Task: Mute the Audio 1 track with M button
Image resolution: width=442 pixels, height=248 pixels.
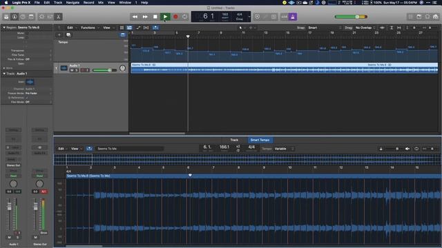Action: coord(72,70)
